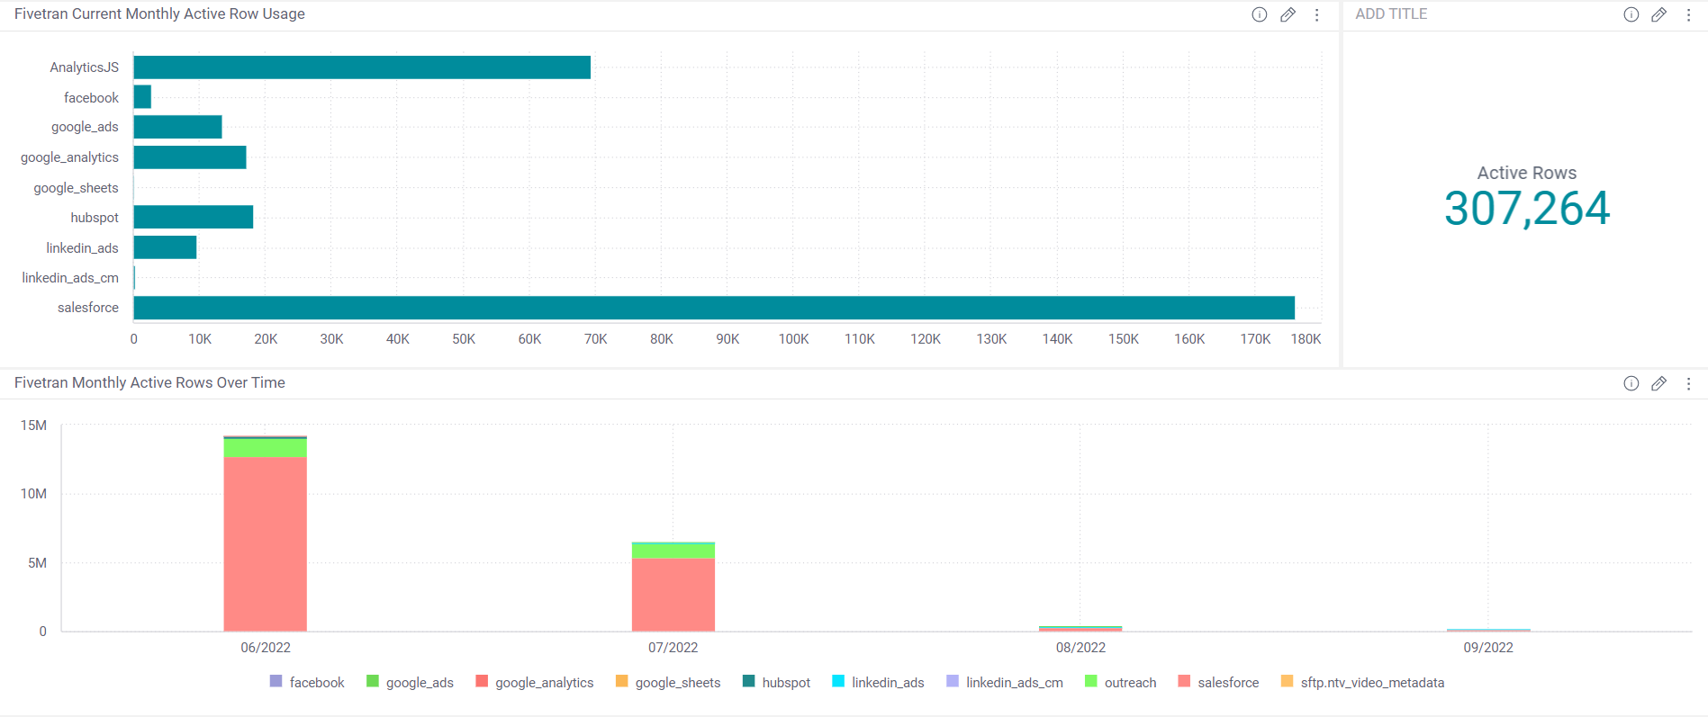Click the google_sheets axis label
1708x717 pixels.
(x=76, y=188)
